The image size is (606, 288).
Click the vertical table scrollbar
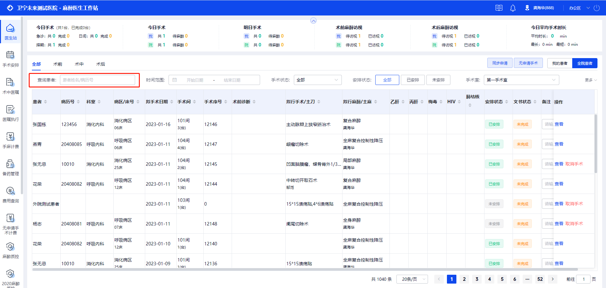[596, 144]
